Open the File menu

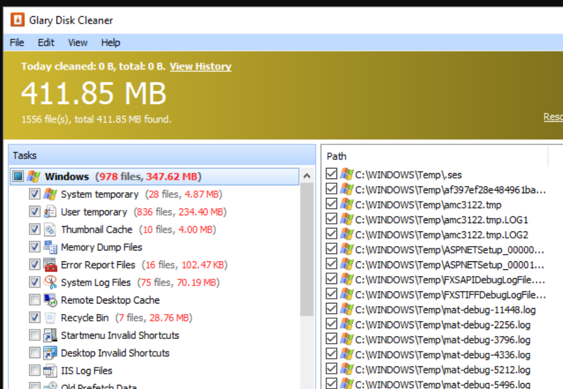tap(16, 43)
